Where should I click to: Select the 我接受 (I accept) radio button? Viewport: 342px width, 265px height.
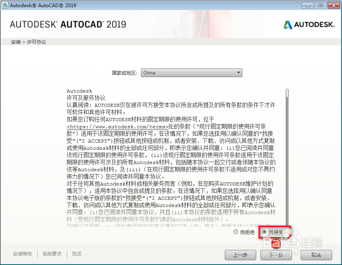(265, 232)
